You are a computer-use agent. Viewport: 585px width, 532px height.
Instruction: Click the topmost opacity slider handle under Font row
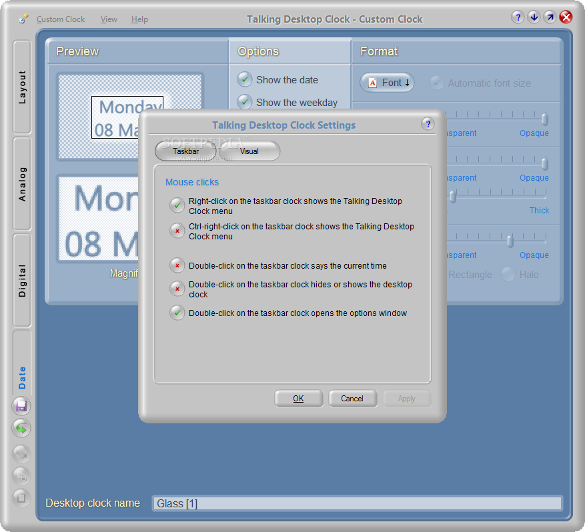(545, 119)
